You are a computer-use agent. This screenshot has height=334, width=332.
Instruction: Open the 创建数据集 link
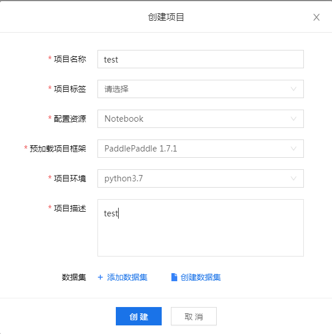(201, 277)
